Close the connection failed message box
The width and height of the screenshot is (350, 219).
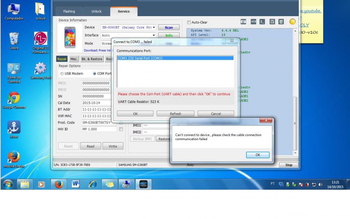266,120
